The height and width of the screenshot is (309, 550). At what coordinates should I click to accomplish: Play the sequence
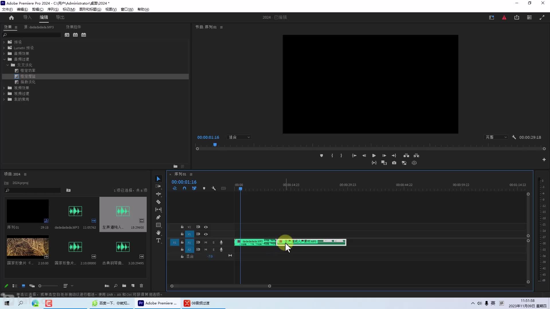pyautogui.click(x=374, y=156)
